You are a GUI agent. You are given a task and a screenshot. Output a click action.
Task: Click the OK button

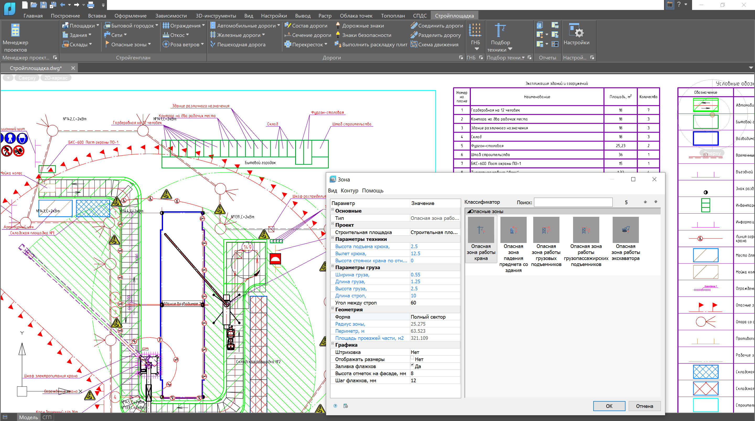(609, 406)
